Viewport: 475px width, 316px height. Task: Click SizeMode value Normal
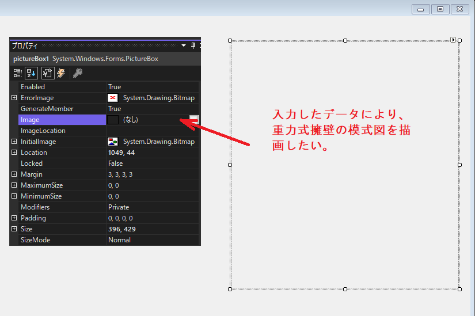coord(119,239)
